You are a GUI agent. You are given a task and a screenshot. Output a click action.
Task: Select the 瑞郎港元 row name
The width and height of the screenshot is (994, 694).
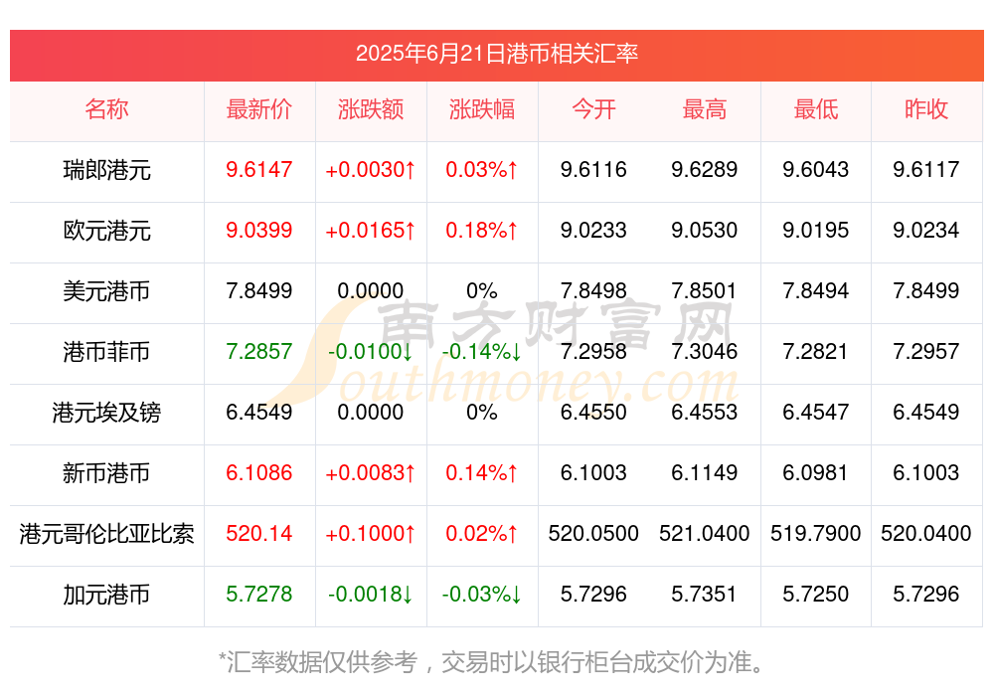[106, 170]
